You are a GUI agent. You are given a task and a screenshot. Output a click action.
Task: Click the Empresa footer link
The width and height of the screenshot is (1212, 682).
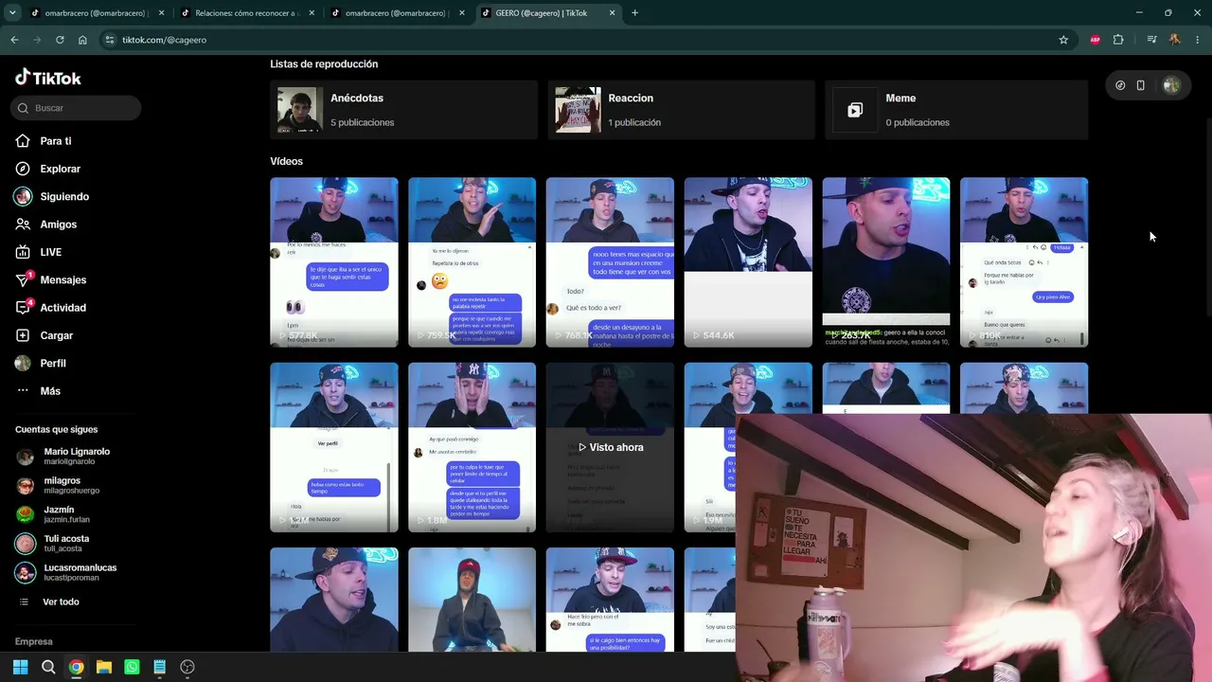(x=34, y=641)
